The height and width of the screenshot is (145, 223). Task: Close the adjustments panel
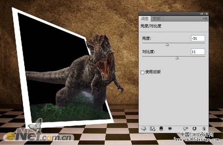(206, 14)
